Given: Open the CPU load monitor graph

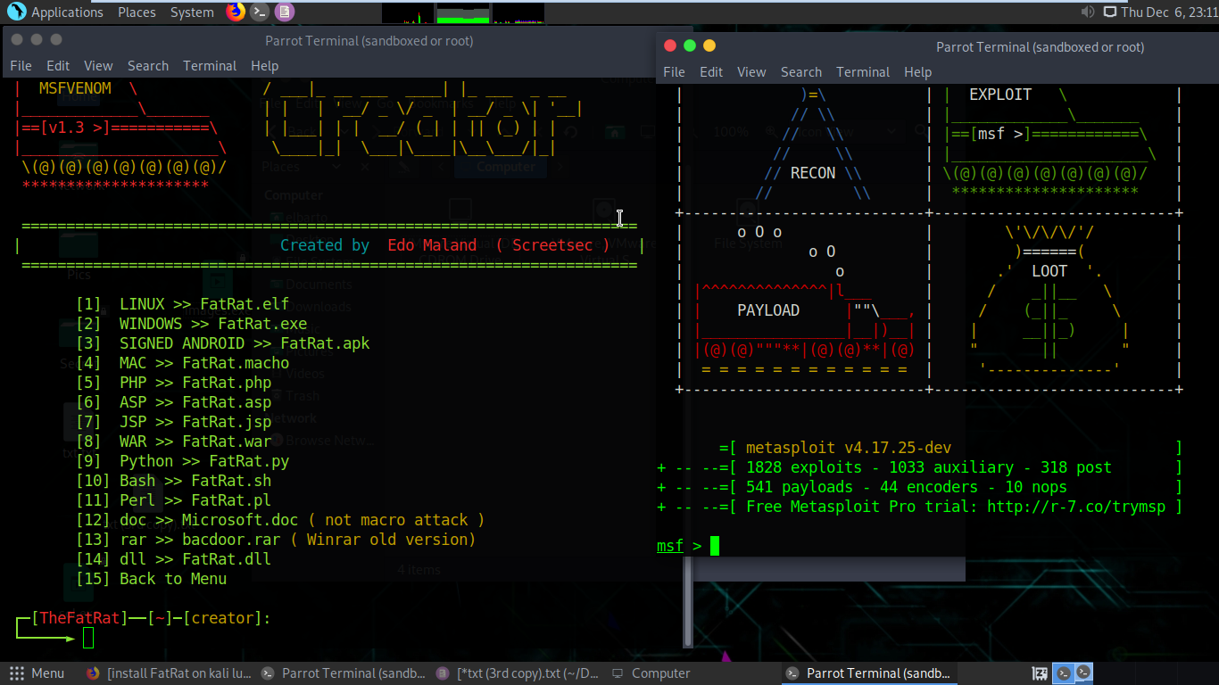Looking at the screenshot, I should 408,13.
